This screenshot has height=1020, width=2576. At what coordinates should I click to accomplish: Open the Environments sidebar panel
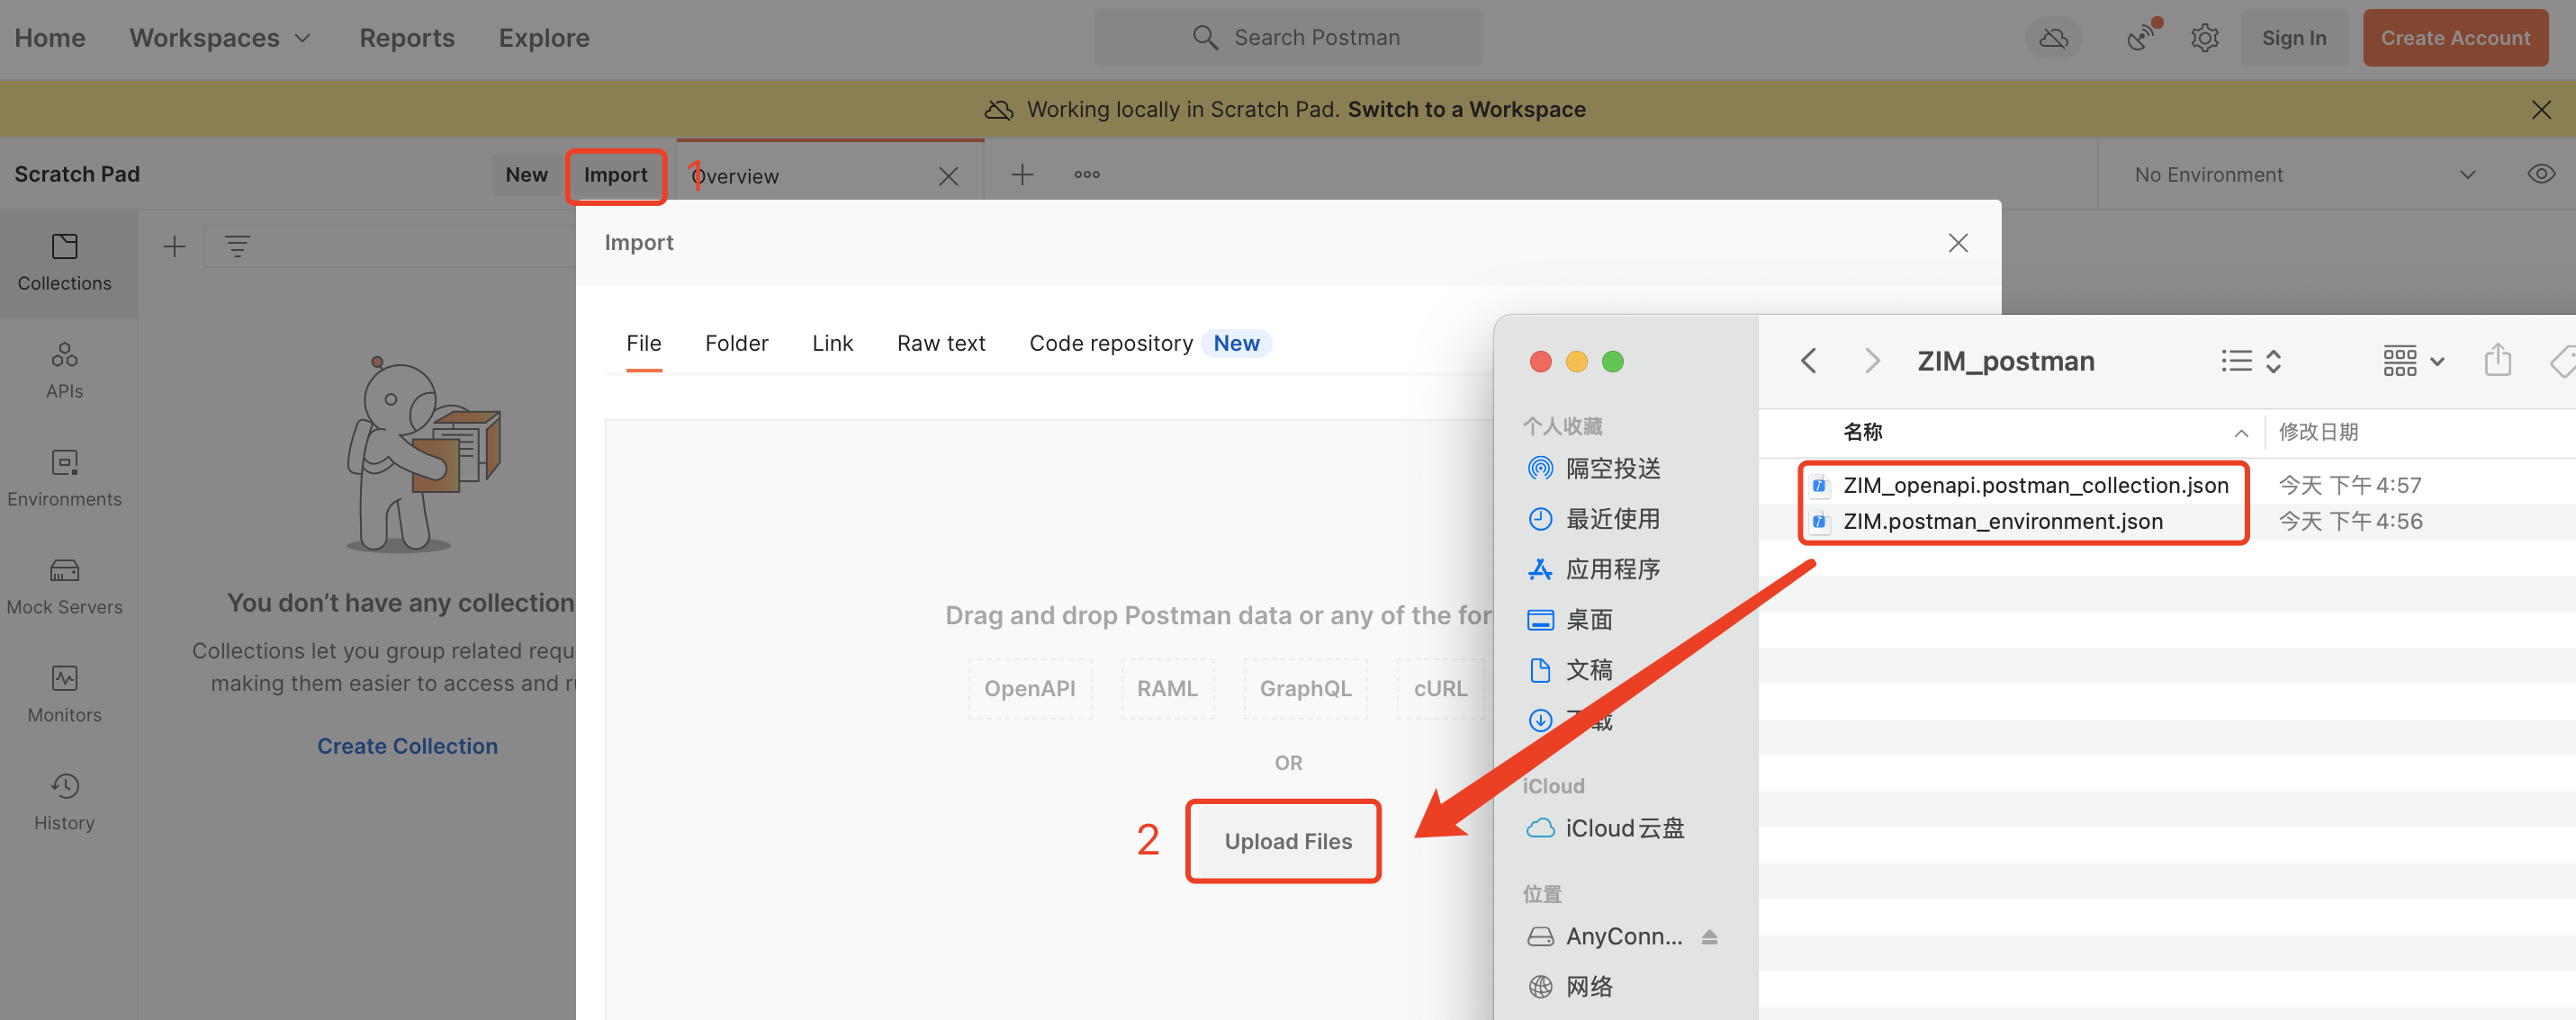click(64, 479)
